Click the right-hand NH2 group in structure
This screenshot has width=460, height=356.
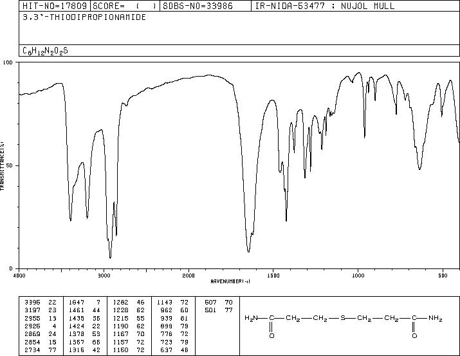pos(435,318)
